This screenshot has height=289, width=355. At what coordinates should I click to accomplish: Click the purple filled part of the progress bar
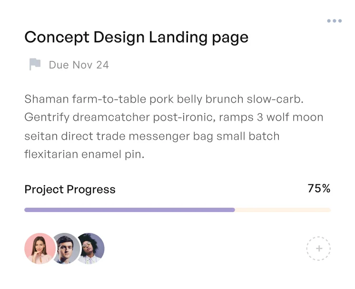pos(129,210)
